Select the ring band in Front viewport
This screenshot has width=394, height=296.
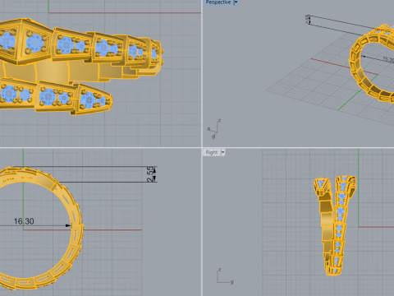click(41, 228)
